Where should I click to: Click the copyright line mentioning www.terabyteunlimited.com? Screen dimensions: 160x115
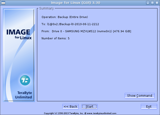[80, 113]
